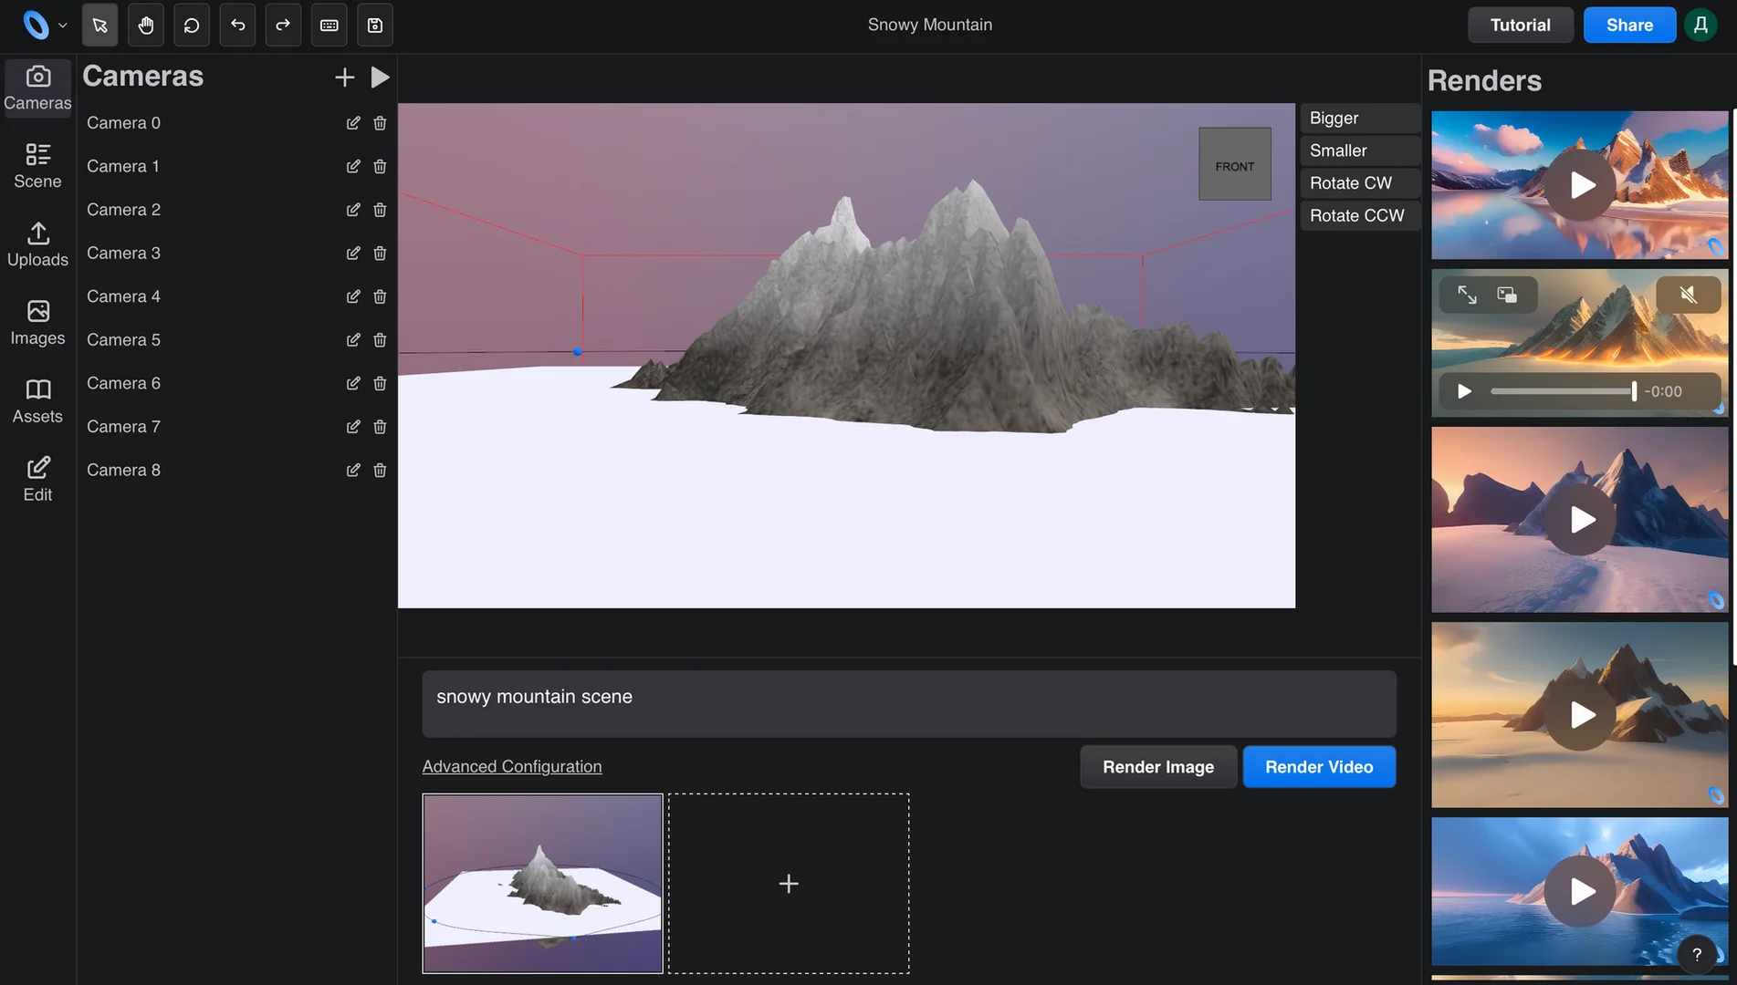The height and width of the screenshot is (985, 1737).
Task: Edit Camera 5 with pencil icon
Action: [353, 340]
